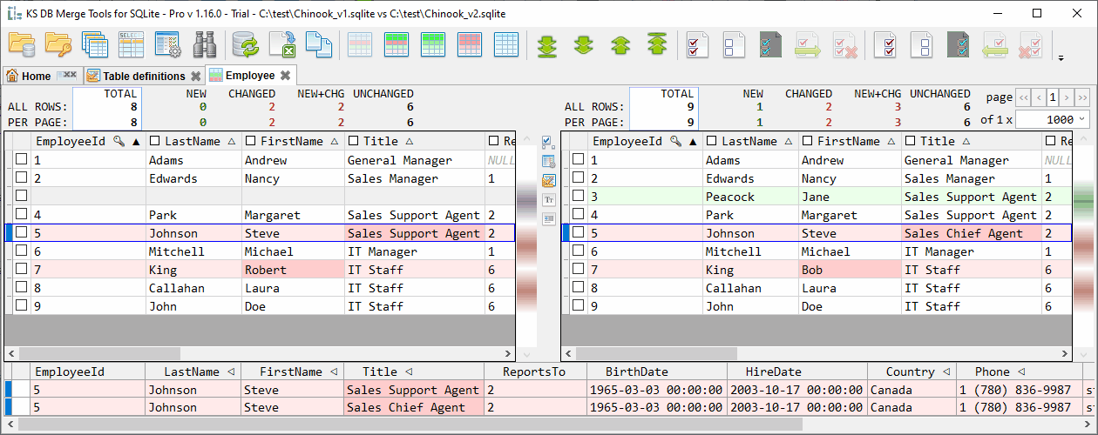Close the Table definitions tab
The image size is (1098, 435).
[196, 76]
